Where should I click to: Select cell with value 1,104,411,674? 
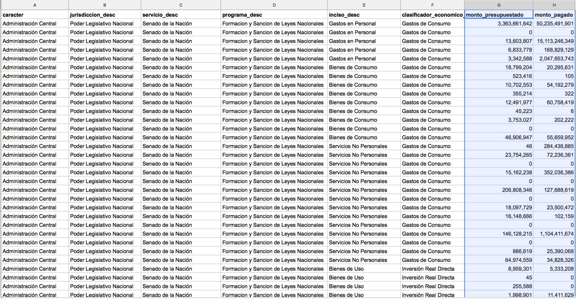pyautogui.click(x=554, y=234)
